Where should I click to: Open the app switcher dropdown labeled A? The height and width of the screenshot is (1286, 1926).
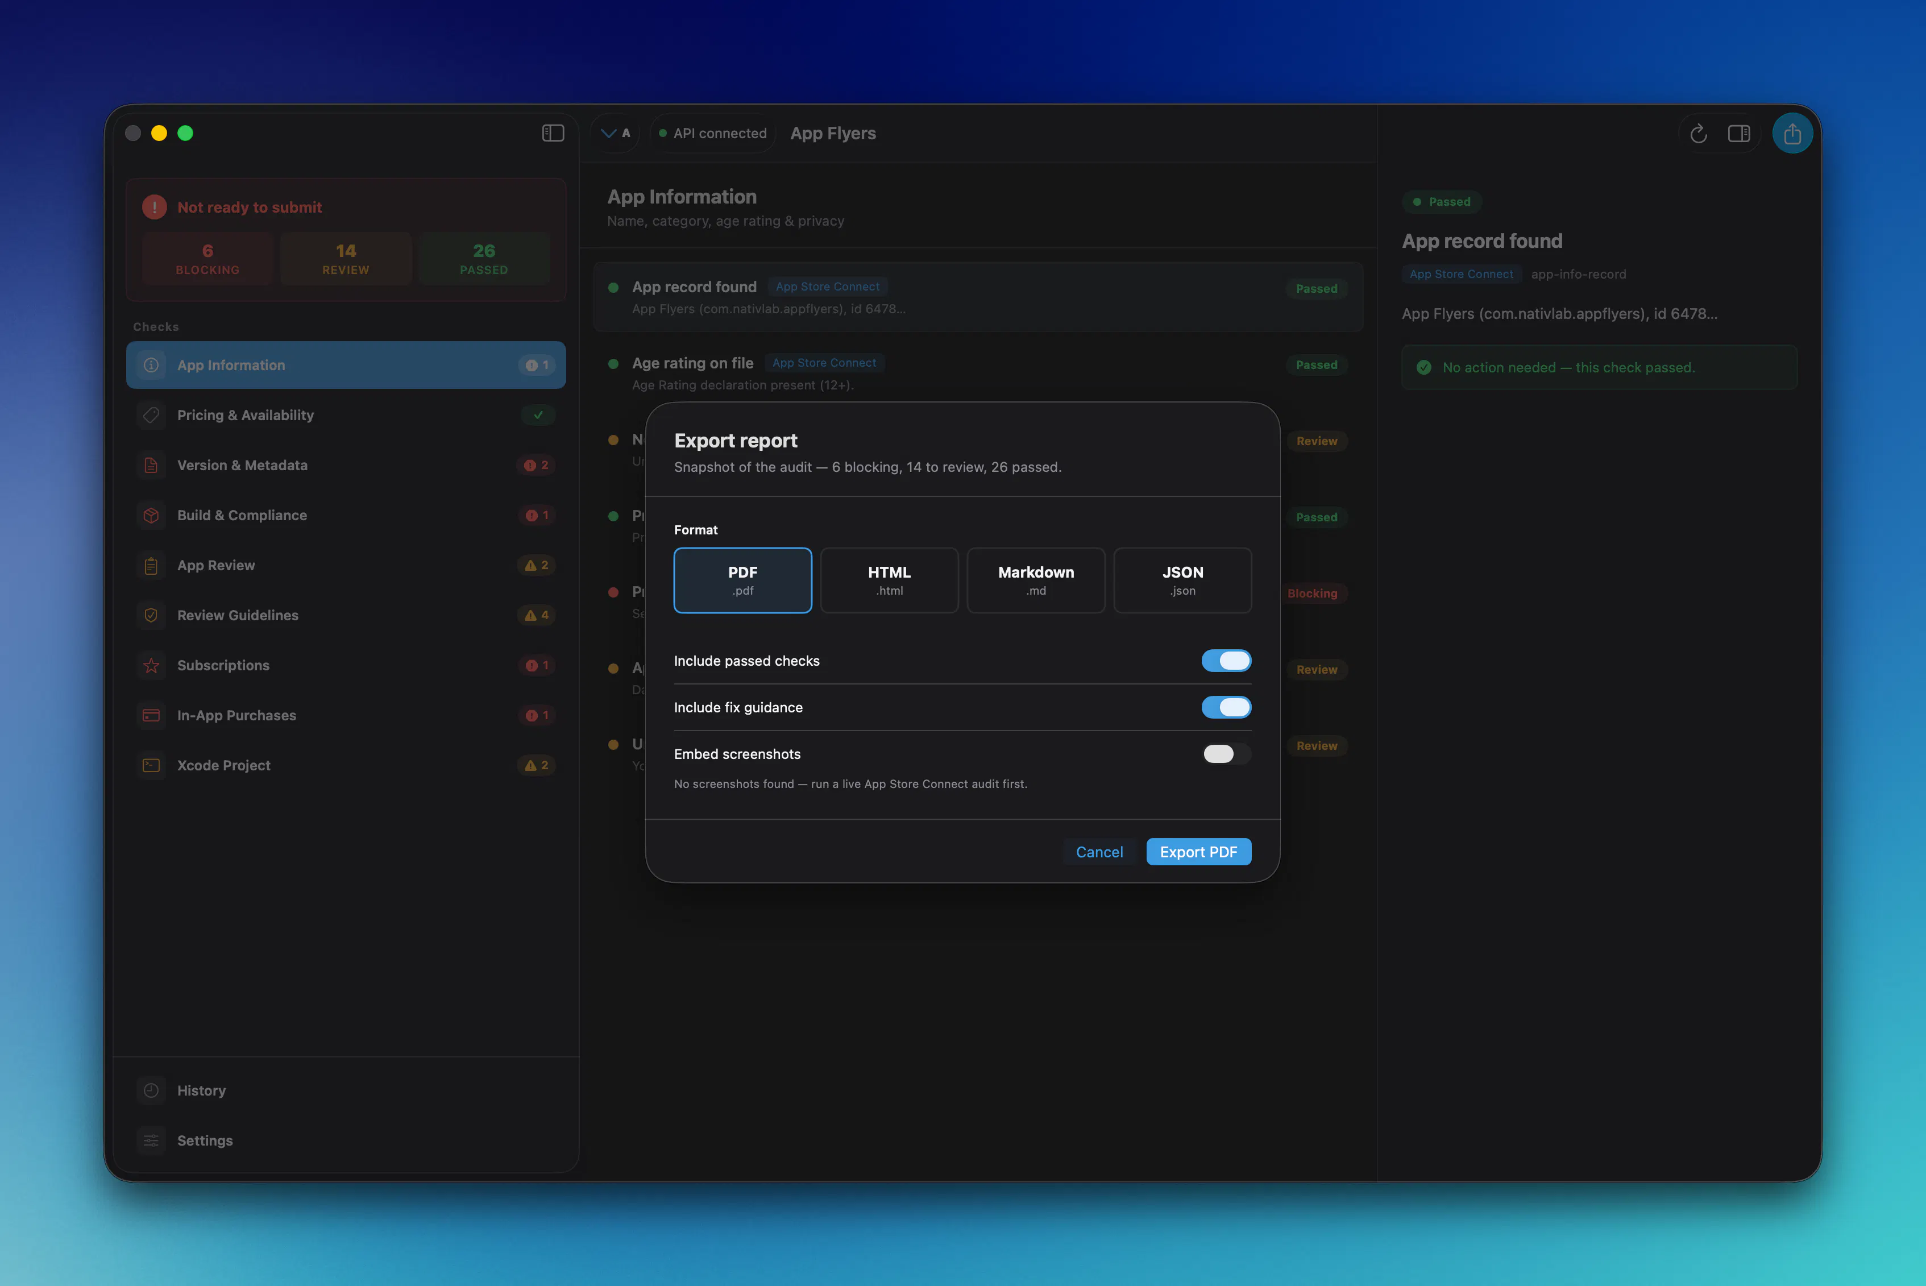(x=616, y=133)
